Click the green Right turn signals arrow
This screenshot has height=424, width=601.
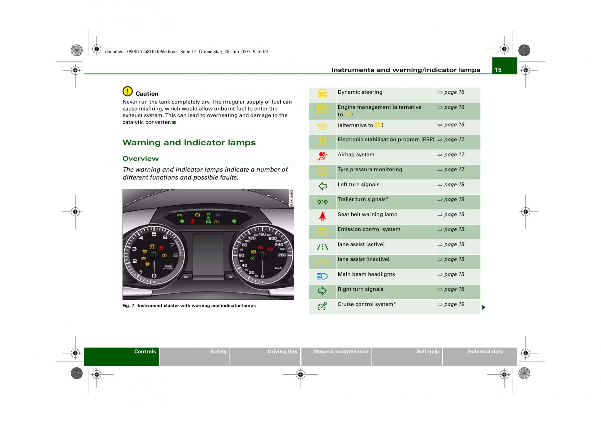(x=322, y=291)
